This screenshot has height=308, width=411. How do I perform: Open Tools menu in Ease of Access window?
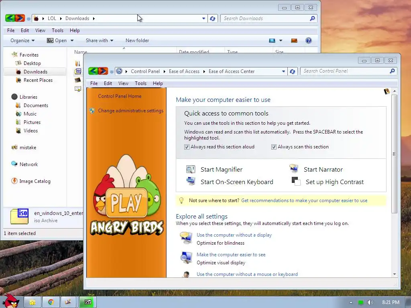140,83
